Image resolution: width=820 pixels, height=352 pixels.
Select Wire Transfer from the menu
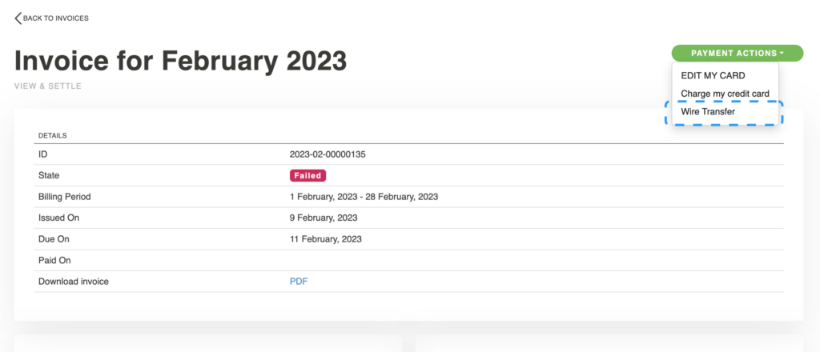pyautogui.click(x=708, y=112)
